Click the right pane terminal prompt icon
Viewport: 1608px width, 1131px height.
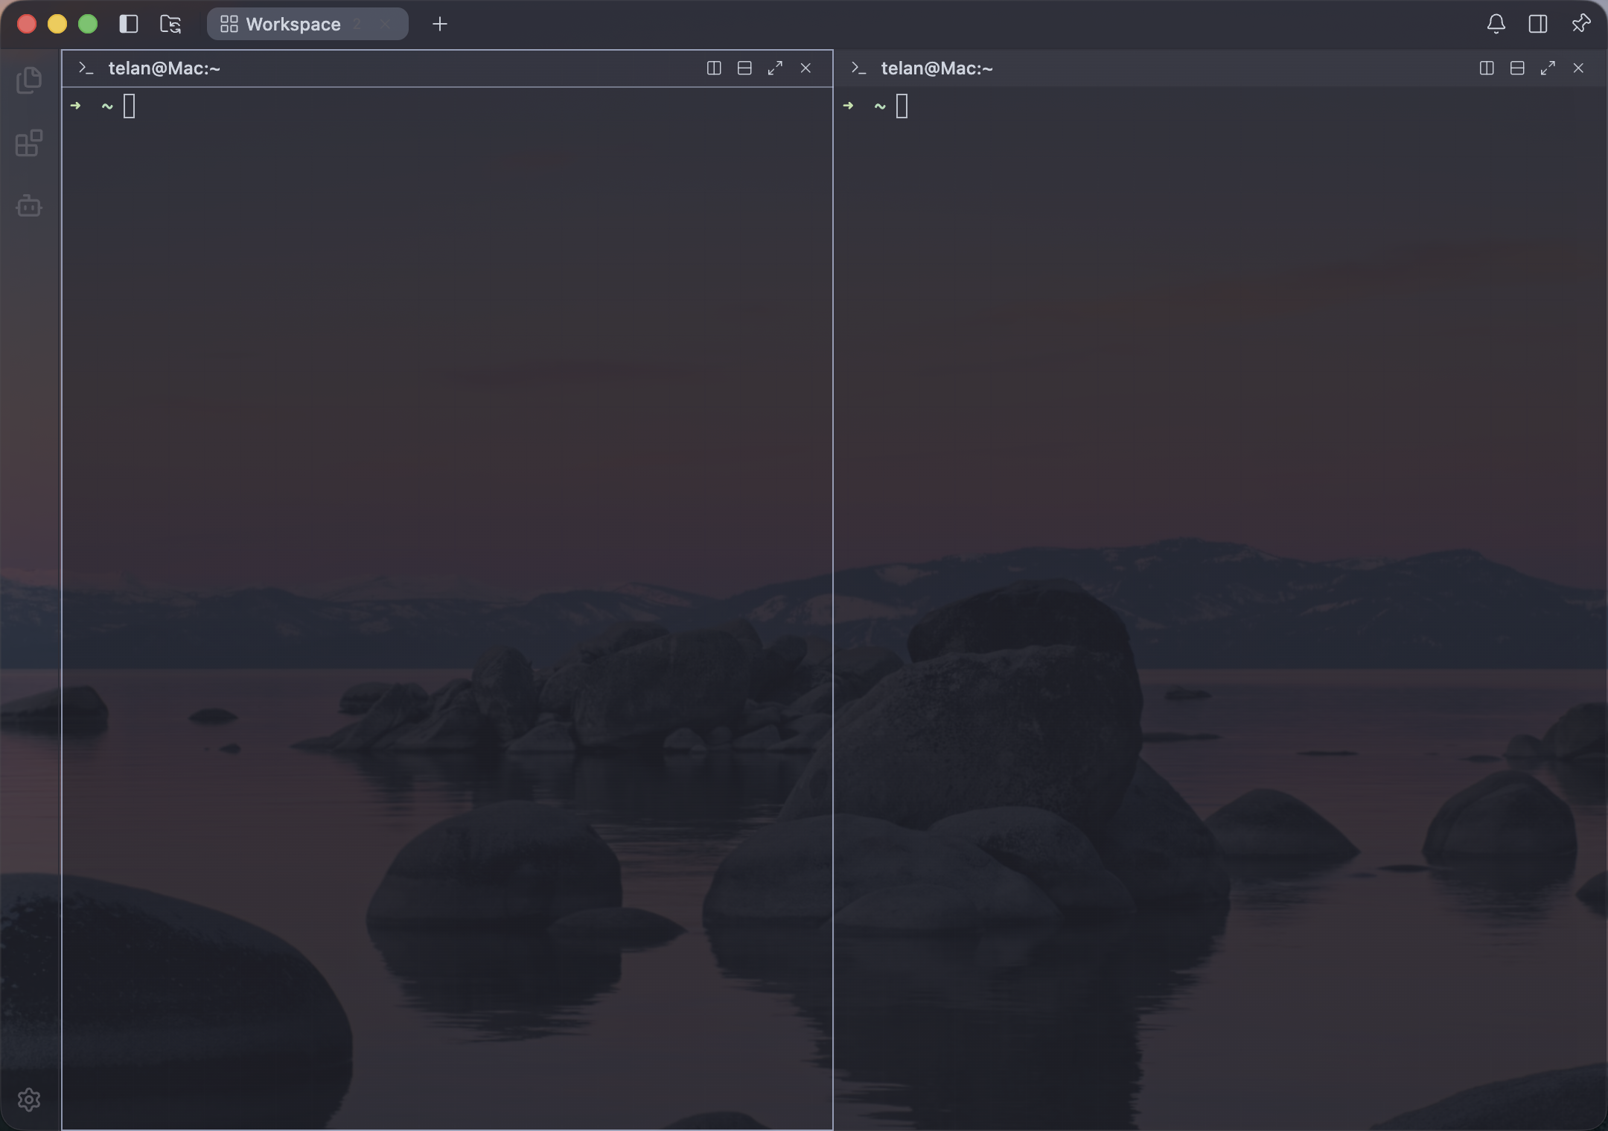pyautogui.click(x=859, y=68)
